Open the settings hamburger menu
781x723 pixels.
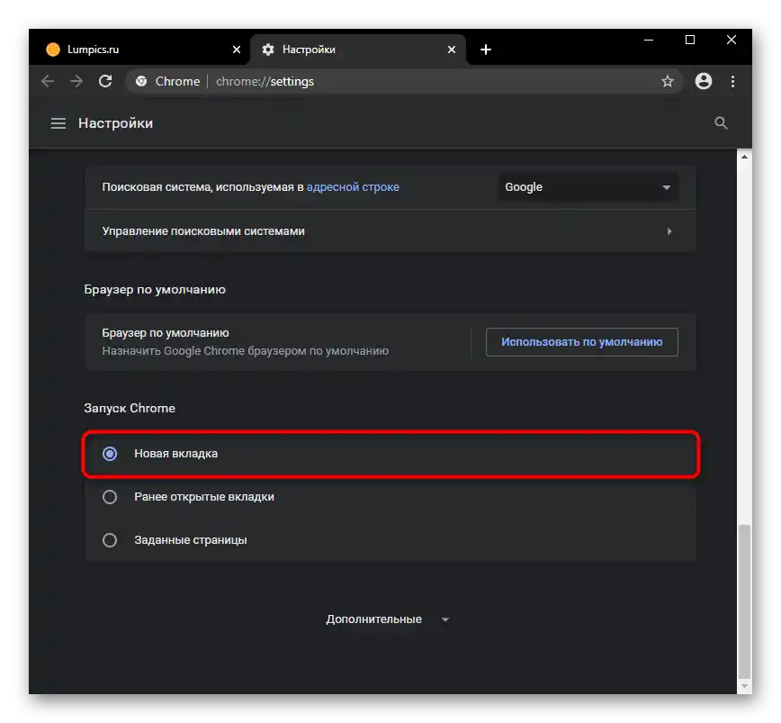point(58,123)
